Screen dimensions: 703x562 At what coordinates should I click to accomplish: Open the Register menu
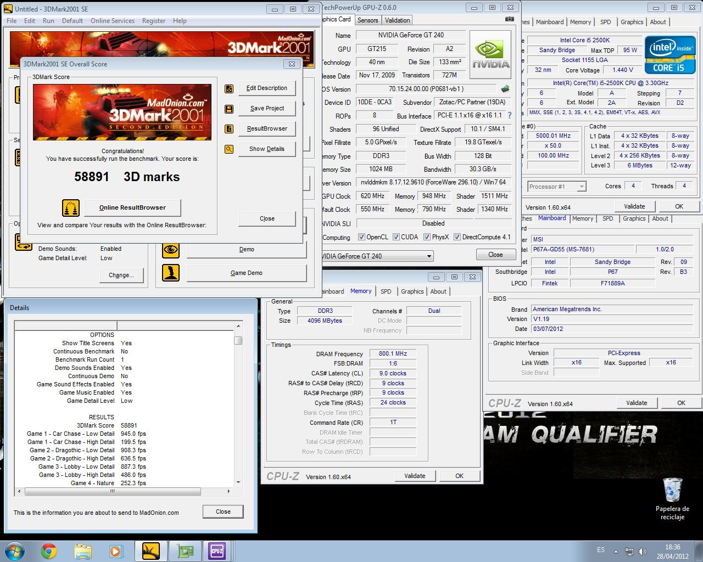[154, 21]
